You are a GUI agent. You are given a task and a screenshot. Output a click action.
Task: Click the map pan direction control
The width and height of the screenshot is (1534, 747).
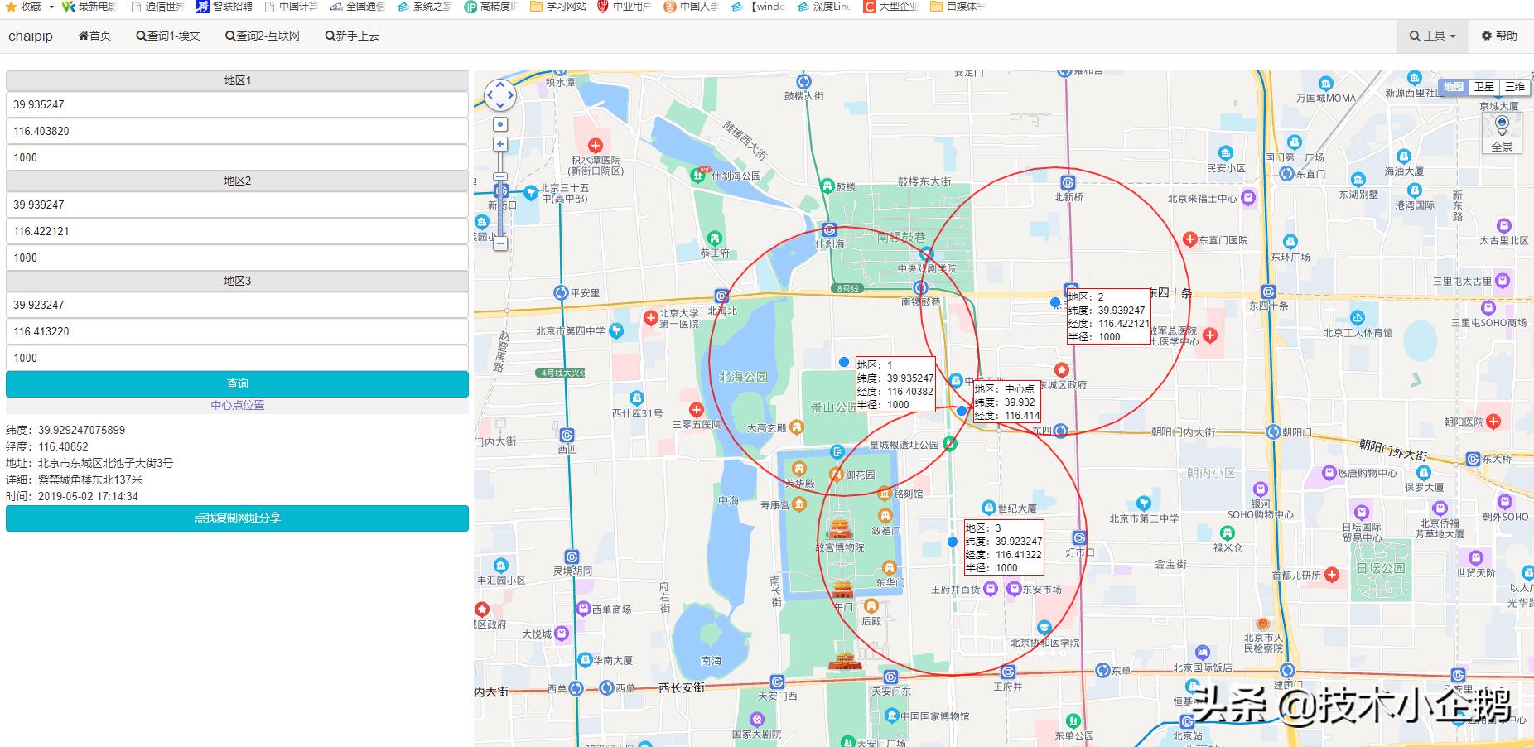[x=500, y=95]
